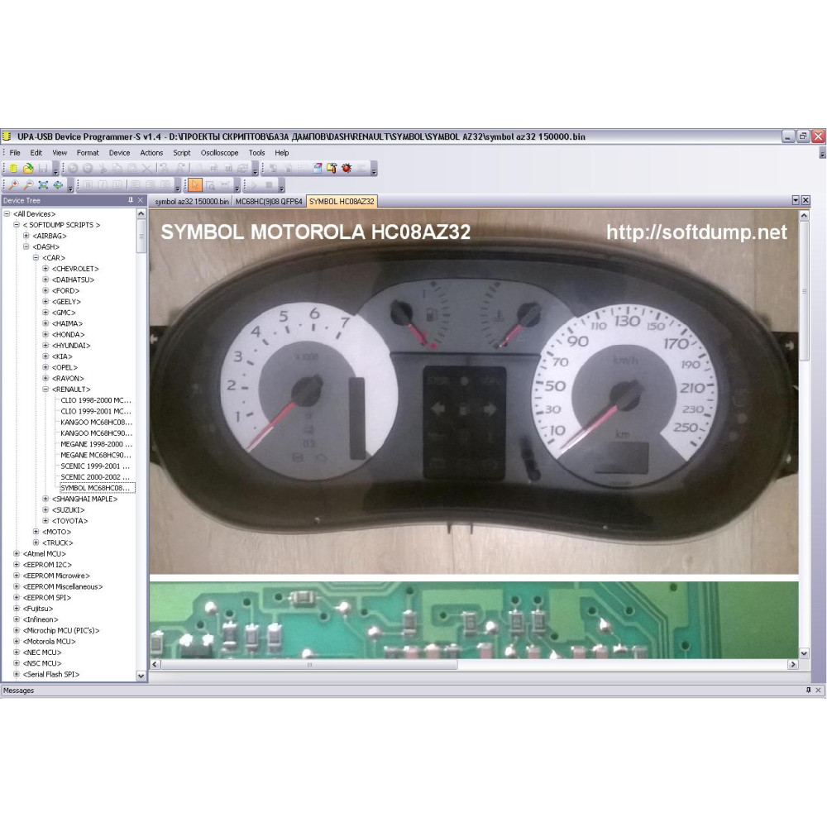Expand the Motorola MCU node
Screen dimensions: 827x827
tap(17, 642)
